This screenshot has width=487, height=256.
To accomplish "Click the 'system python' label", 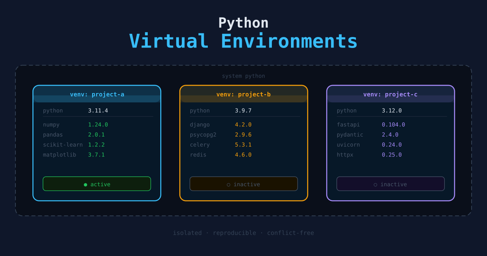I will pos(243,76).
